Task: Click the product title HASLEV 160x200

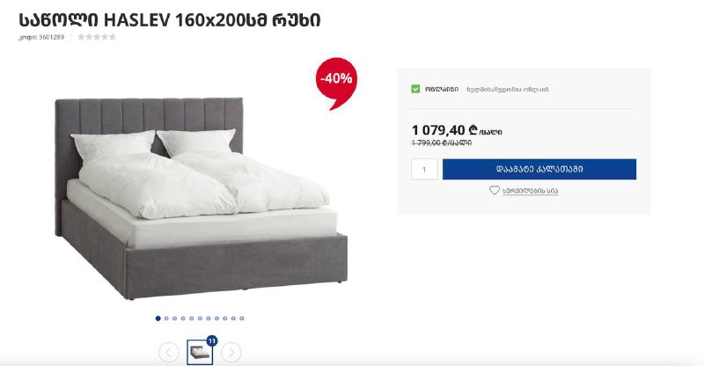Action: 170,20
